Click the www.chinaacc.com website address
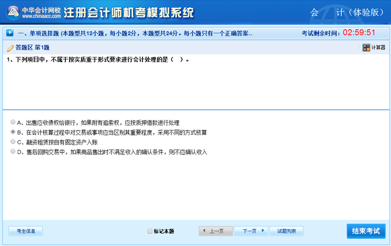 click(x=42, y=16)
